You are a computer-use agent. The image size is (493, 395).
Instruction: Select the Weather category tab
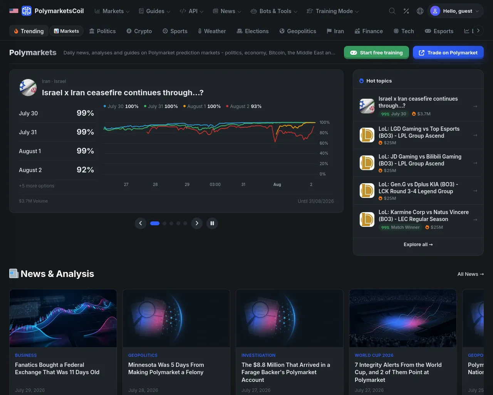pyautogui.click(x=212, y=31)
